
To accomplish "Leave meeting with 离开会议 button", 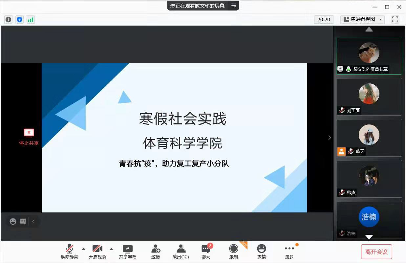I will [376, 252].
